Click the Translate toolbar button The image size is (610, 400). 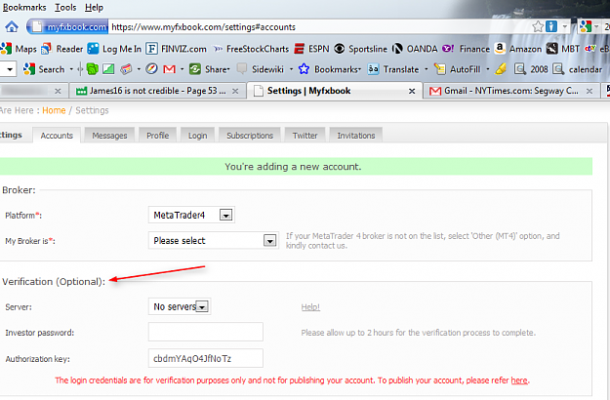(393, 69)
